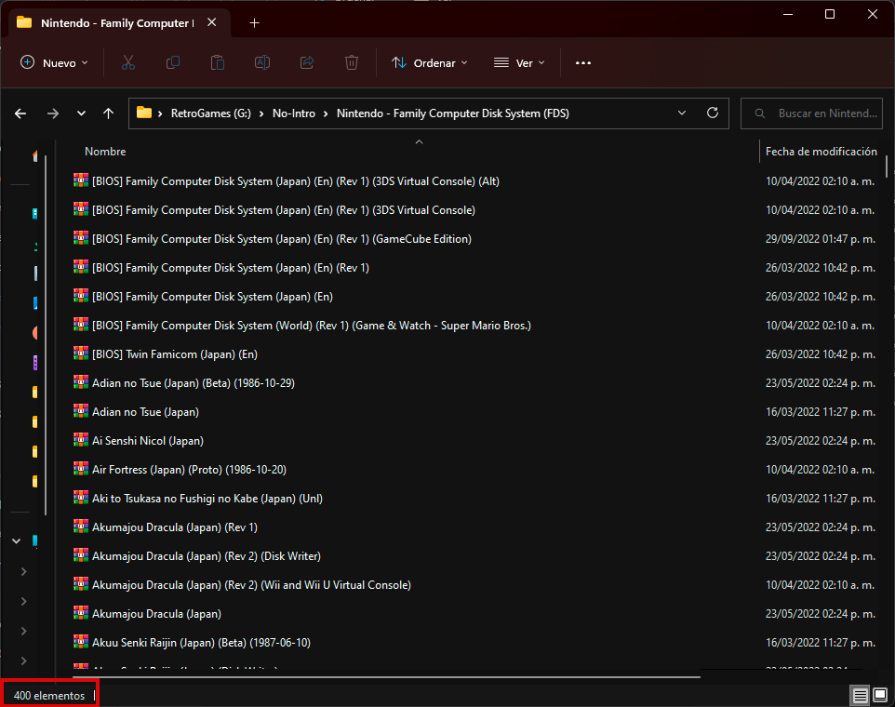This screenshot has height=707, width=895.
Task: Click the archive icon of Ai Senshi Nicol
Action: click(x=81, y=440)
